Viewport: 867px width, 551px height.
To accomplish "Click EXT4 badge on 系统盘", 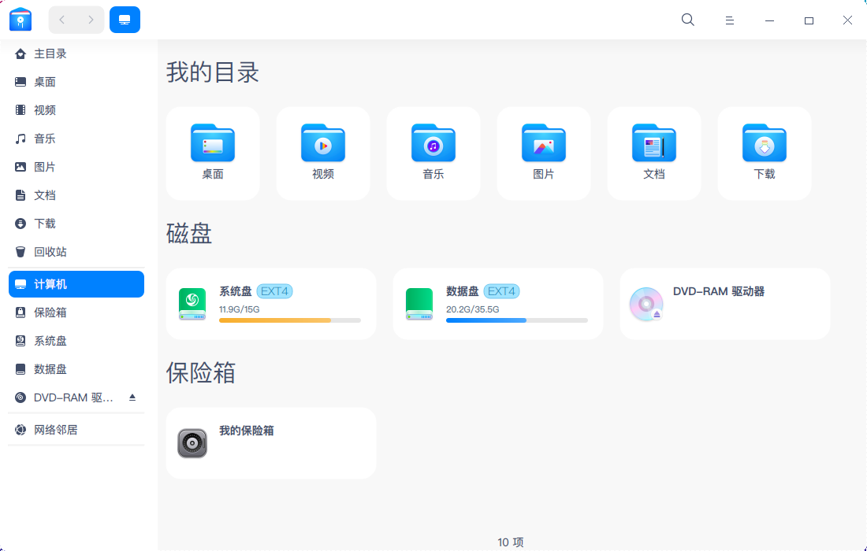I will [274, 291].
